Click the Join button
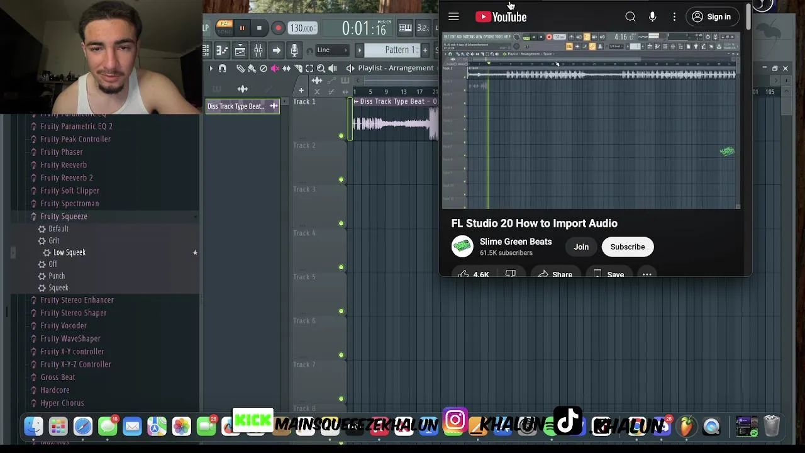The height and width of the screenshot is (453, 805). click(x=581, y=247)
